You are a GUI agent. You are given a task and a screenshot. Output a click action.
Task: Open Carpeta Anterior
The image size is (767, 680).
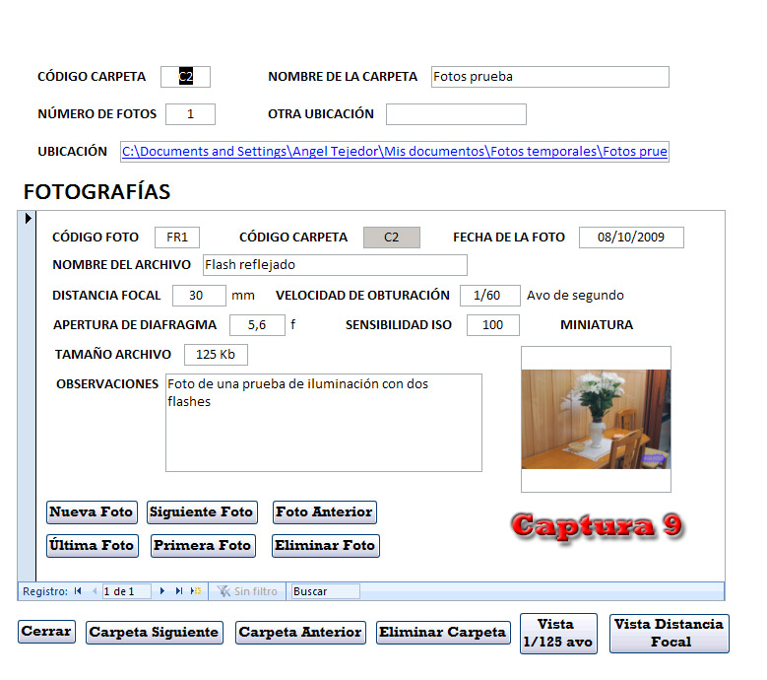click(300, 633)
